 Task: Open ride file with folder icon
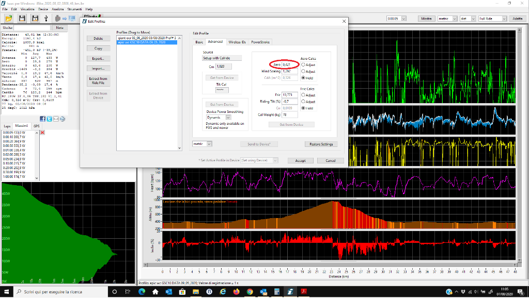coord(9,19)
